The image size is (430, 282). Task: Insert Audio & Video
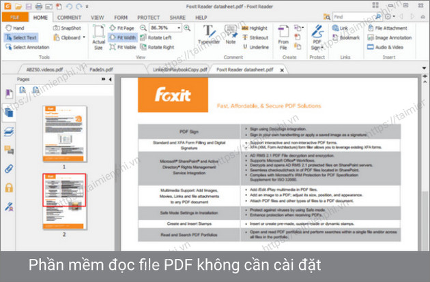(386, 47)
